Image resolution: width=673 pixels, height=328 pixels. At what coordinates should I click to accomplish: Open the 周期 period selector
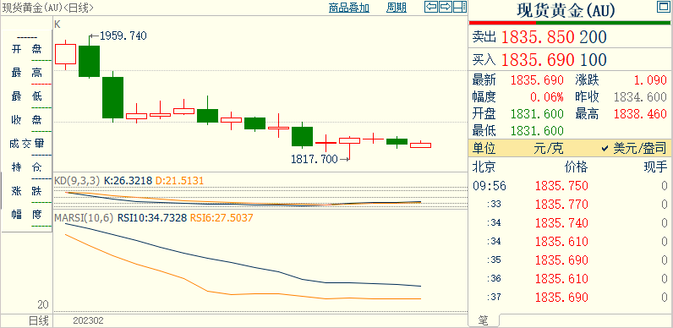(x=397, y=8)
